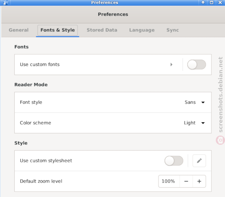Close the Preferences window
Image resolution: width=225 pixels, height=197 pixels.
220,3
